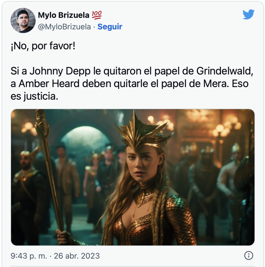Click the Seguir follow link

110,27
